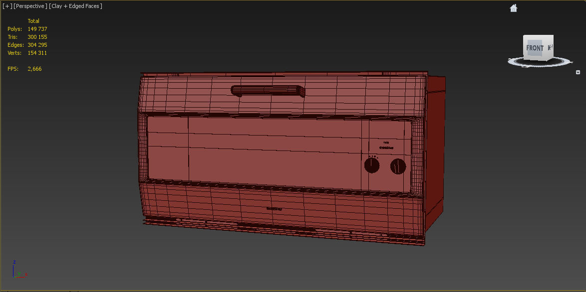The image size is (586, 292).
Task: Click the Polys count in the statistics readout
Action: coord(36,29)
